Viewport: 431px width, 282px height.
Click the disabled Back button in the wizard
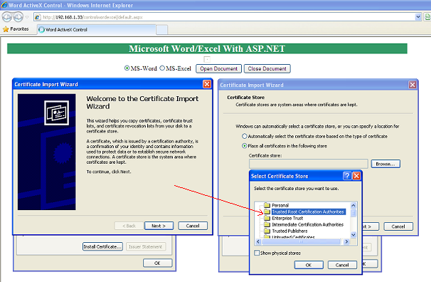tap(129, 226)
